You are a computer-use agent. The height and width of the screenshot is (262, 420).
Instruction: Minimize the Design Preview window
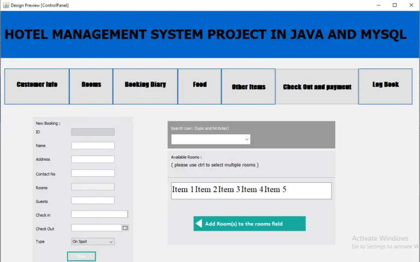pyautogui.click(x=377, y=5)
